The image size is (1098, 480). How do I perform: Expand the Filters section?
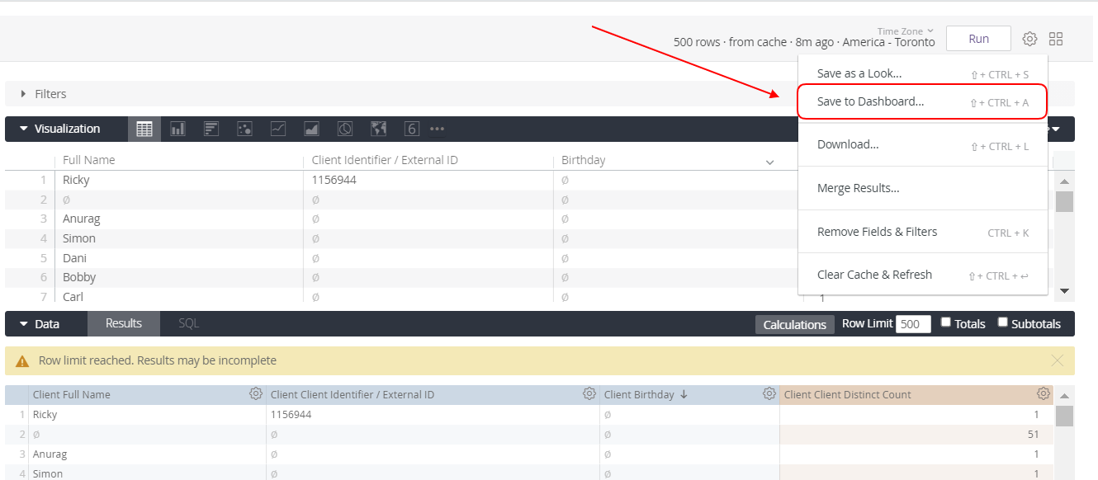pyautogui.click(x=24, y=94)
